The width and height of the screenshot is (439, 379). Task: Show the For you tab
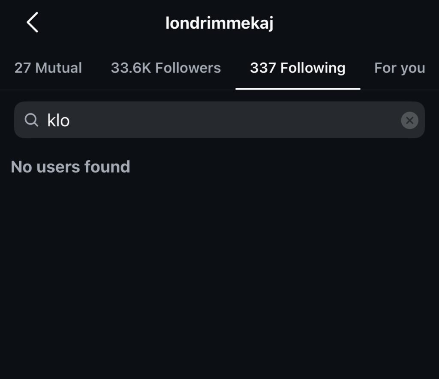coord(400,68)
